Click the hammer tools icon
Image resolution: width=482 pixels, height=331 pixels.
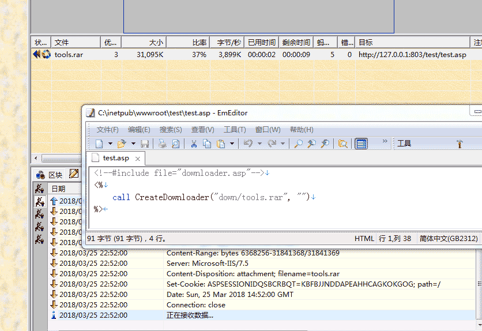[460, 144]
